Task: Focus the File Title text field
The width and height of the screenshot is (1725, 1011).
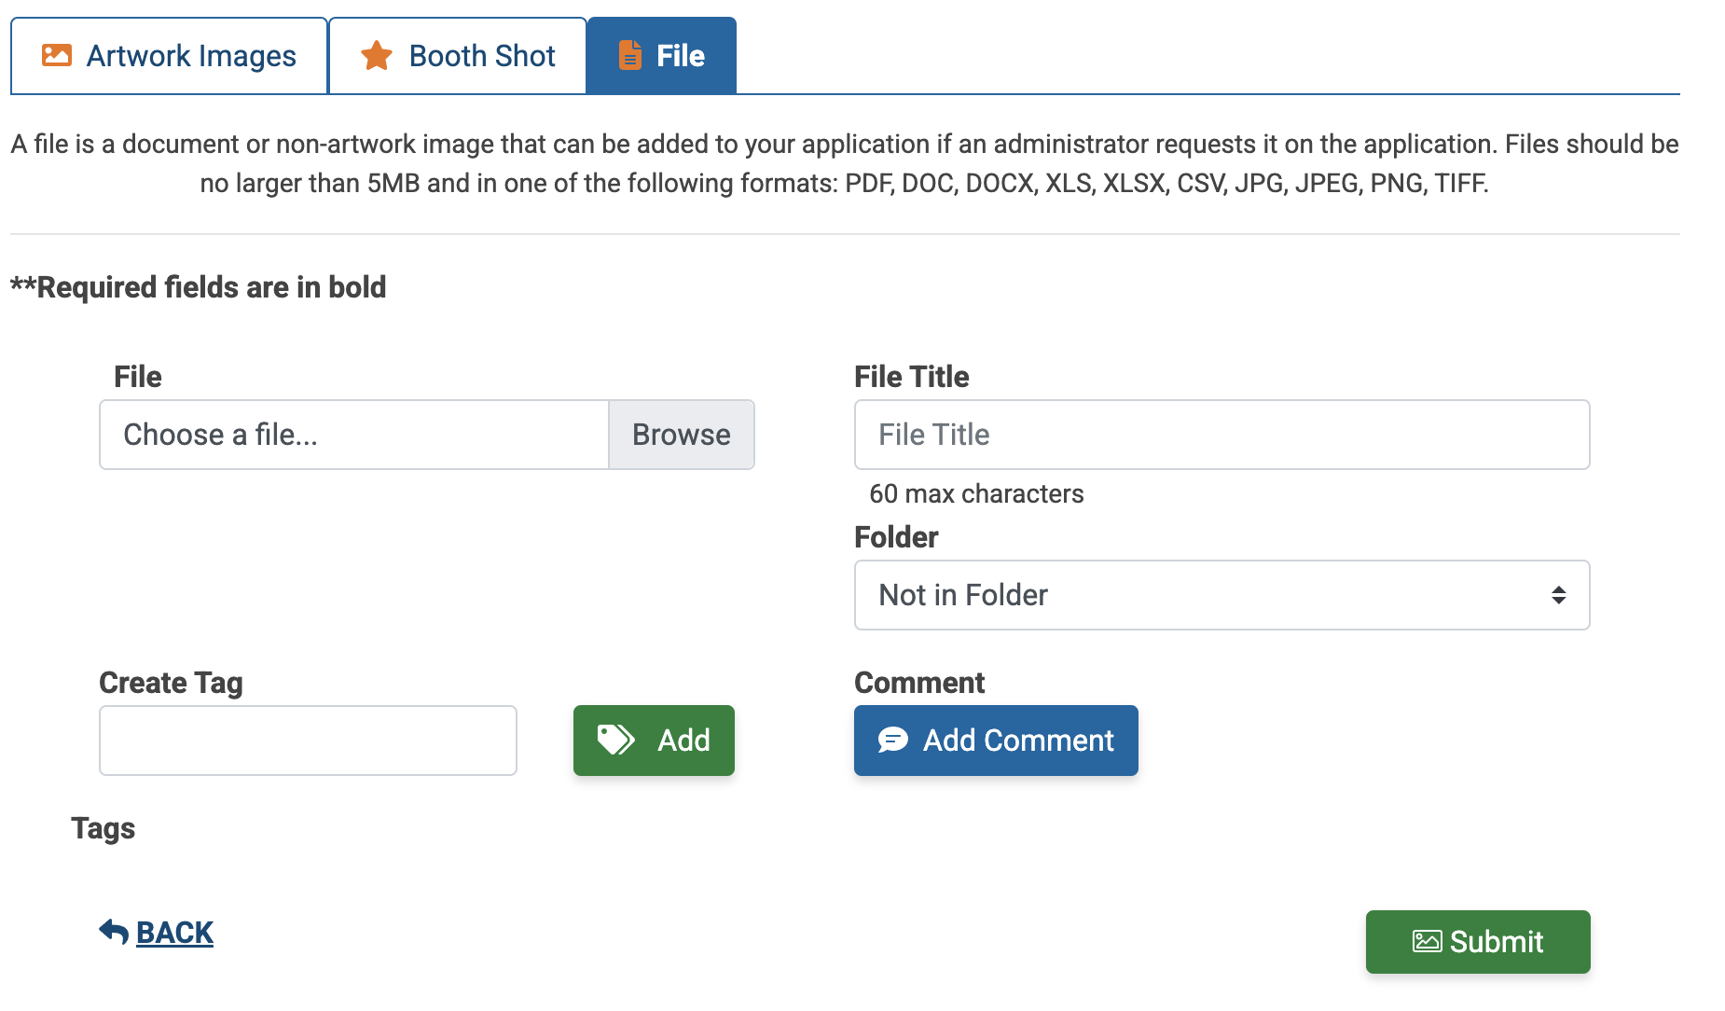Action: [1221, 435]
